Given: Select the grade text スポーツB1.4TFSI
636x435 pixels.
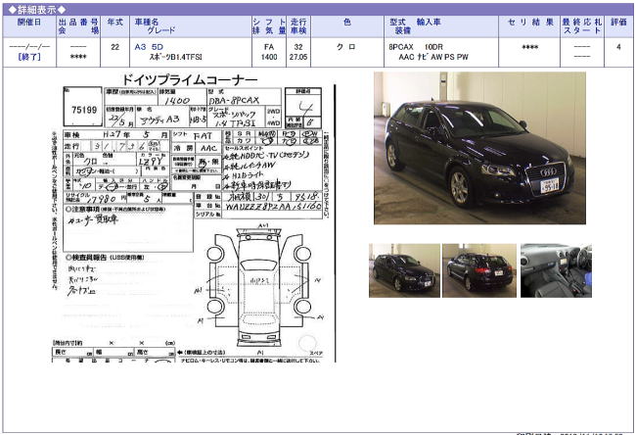Looking at the screenshot, I should (x=175, y=57).
